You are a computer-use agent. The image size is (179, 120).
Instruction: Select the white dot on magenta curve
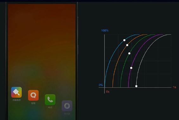click(131, 68)
